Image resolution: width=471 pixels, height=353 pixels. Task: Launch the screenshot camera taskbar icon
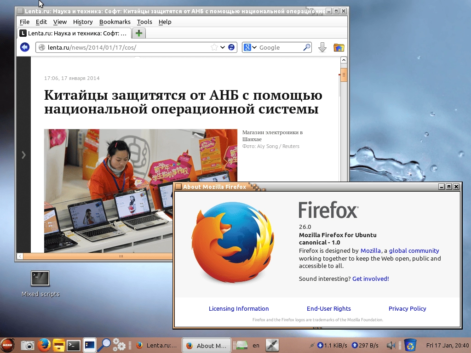(x=28, y=346)
